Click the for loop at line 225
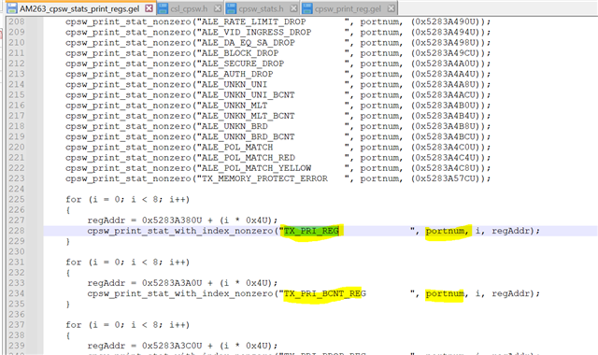 [x=127, y=199]
